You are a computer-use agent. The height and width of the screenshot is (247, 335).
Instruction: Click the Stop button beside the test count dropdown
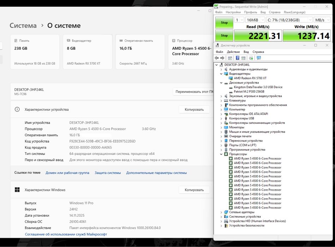point(224,23)
